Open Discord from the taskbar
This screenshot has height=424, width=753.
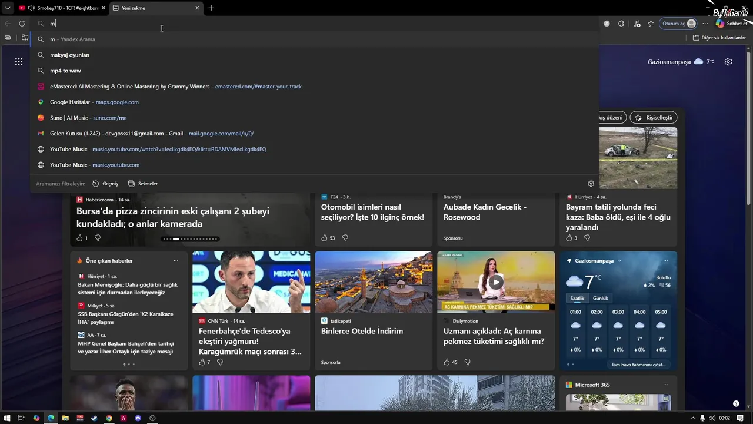click(138, 418)
